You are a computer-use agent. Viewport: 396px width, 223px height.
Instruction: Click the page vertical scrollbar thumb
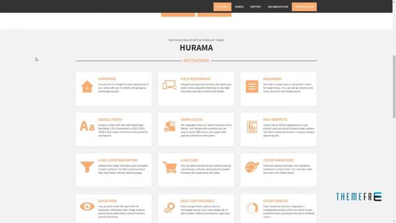[x=394, y=87]
